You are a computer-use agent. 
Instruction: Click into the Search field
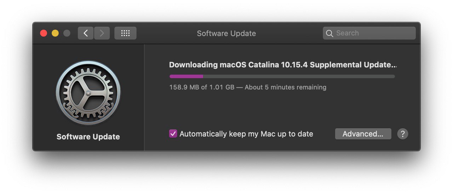tap(369, 33)
